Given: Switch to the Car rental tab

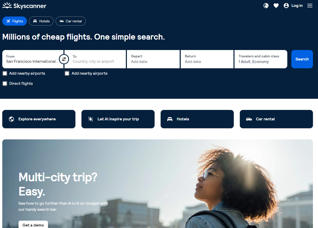Looking at the screenshot, I should 71,21.
